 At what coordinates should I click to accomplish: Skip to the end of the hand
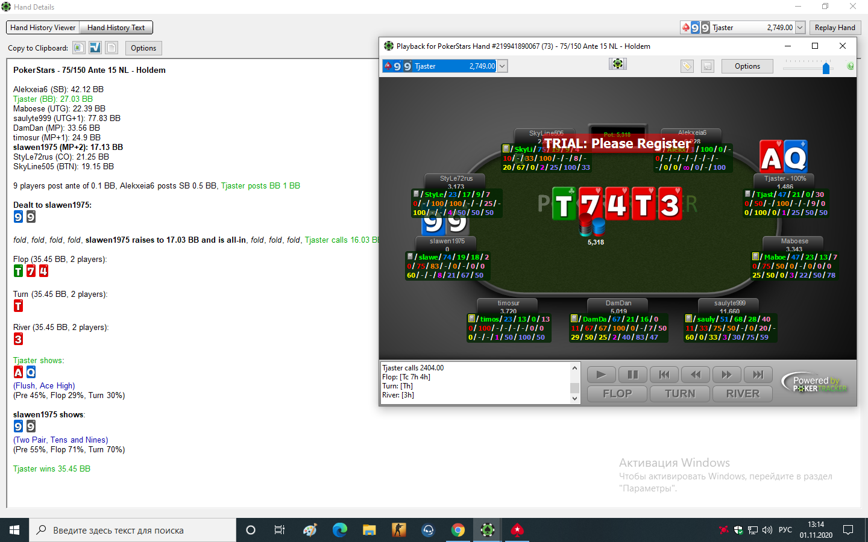(758, 375)
